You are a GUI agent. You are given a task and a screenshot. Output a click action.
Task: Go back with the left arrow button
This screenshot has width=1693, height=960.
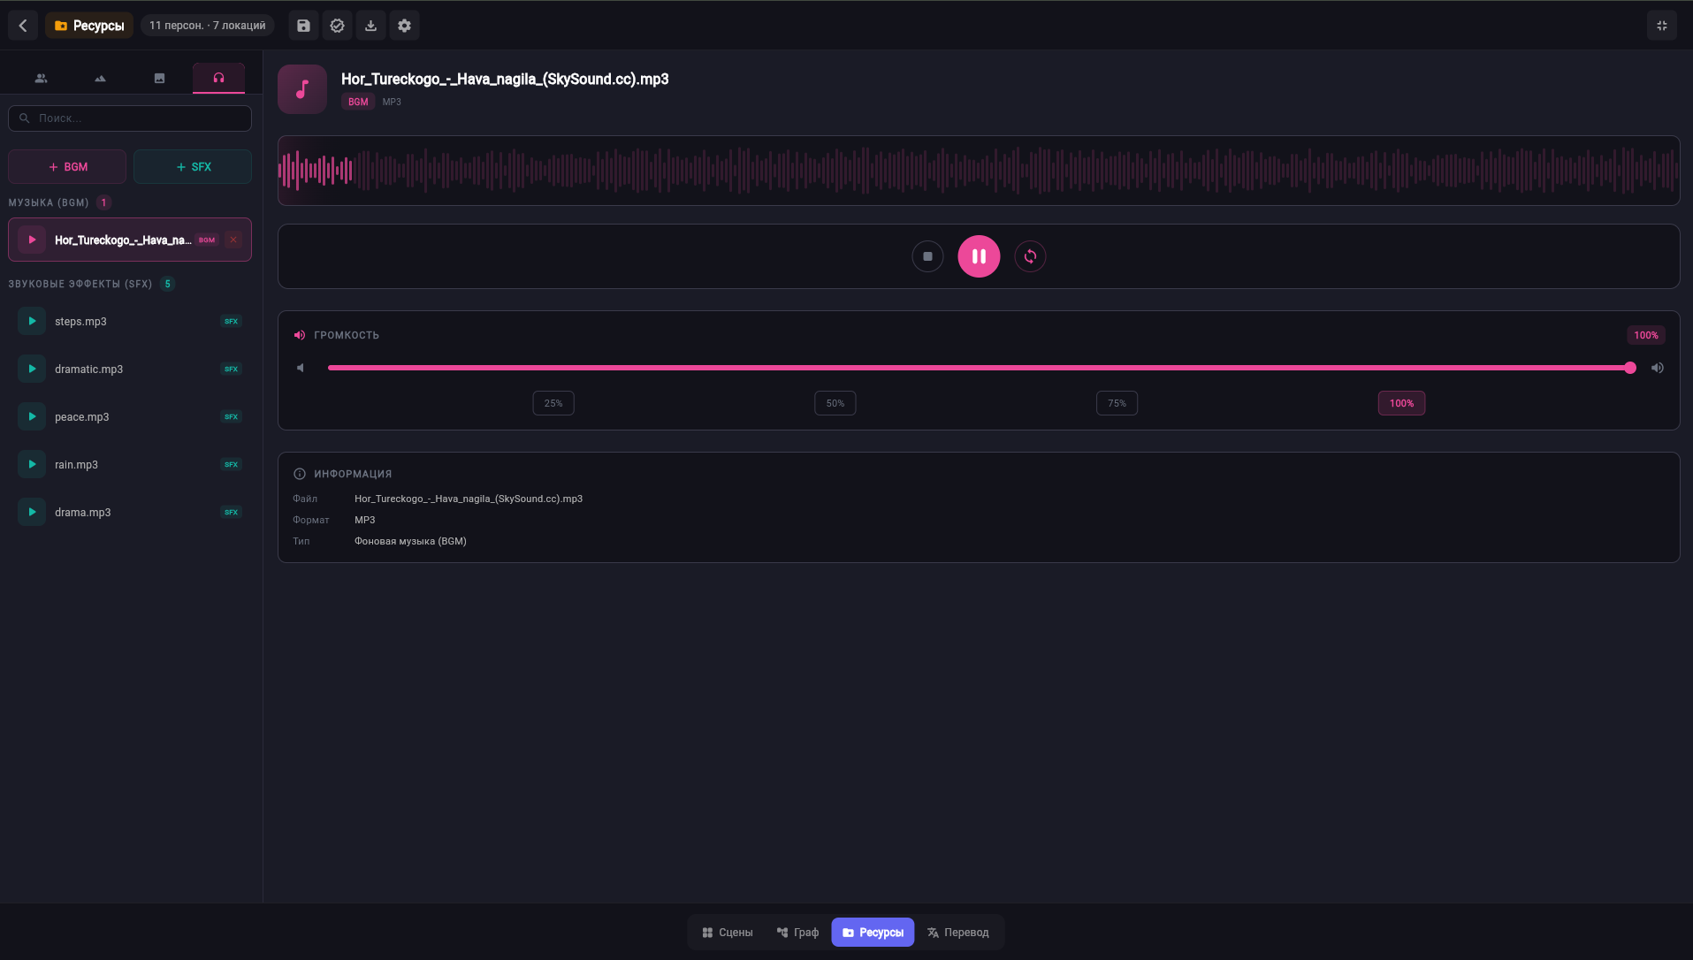point(24,26)
